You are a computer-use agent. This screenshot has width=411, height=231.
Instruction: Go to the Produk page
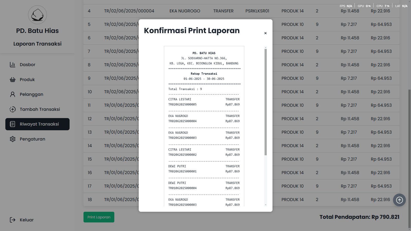click(27, 80)
